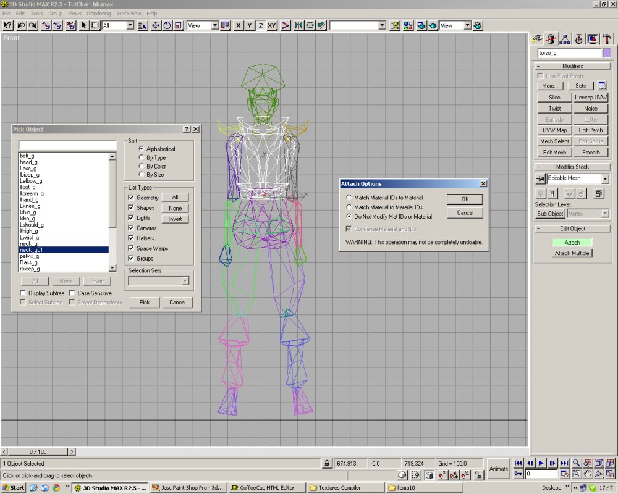This screenshot has height=494, width=618.
Task: Restrict transform to the X axis
Action: coord(238,25)
